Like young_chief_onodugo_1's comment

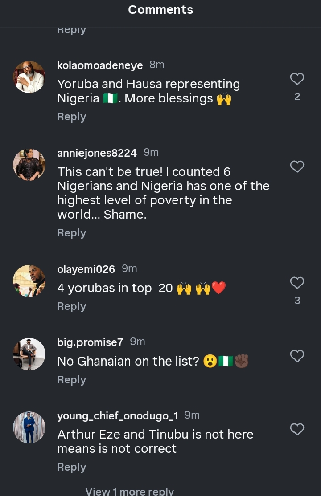coord(297,430)
